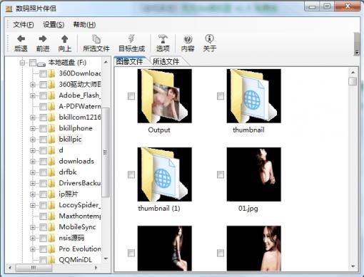
Task: Click the toolbar overflow arrow at right
Action: (x=356, y=52)
